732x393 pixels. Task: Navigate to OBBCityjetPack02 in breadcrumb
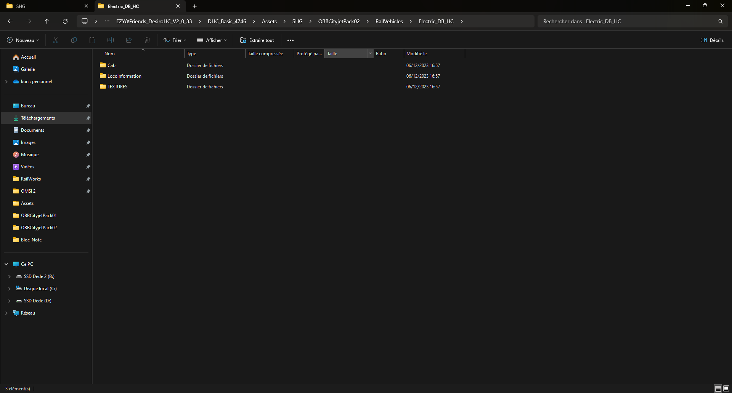[339, 21]
